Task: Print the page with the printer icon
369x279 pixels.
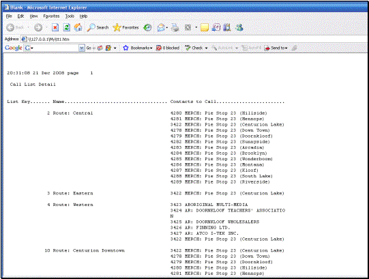Action: tap(175, 27)
